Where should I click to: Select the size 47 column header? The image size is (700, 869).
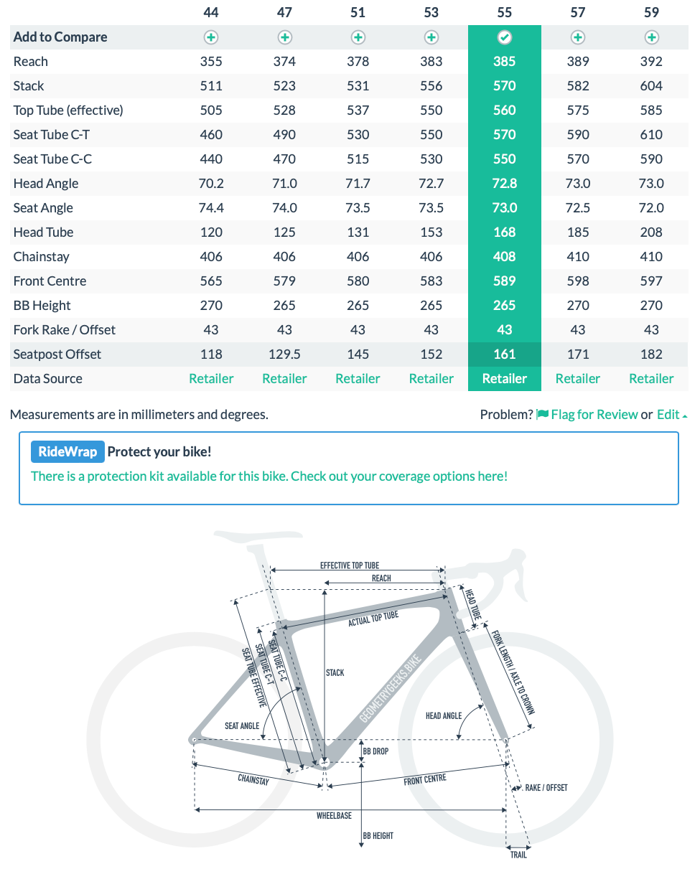click(284, 12)
